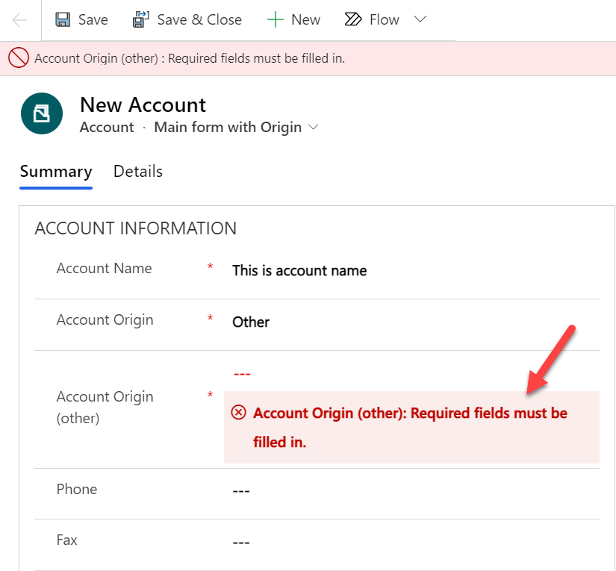
Task: Open the Main form with Origin selector
Action: point(236,128)
